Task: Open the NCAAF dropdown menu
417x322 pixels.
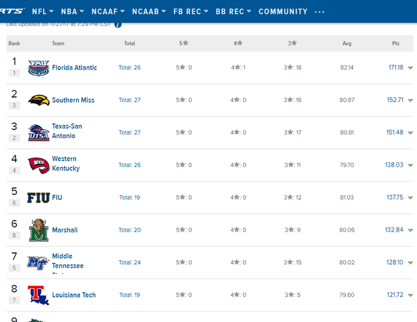Action: point(108,12)
